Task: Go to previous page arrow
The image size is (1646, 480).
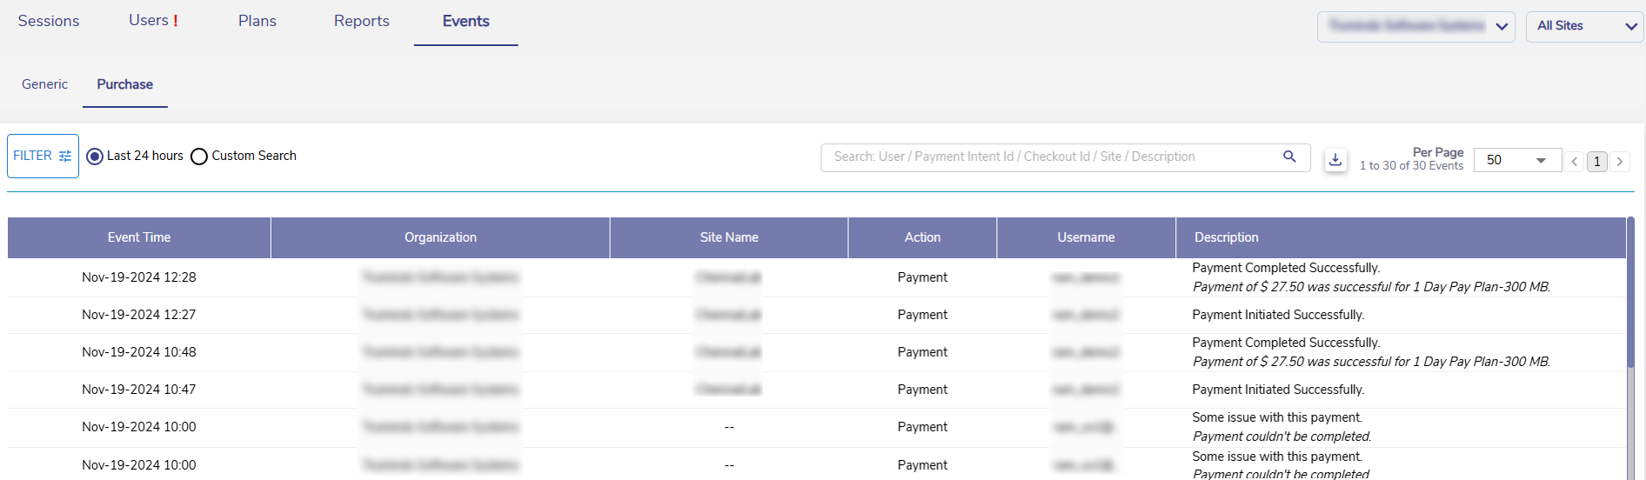Action: pyautogui.click(x=1574, y=162)
